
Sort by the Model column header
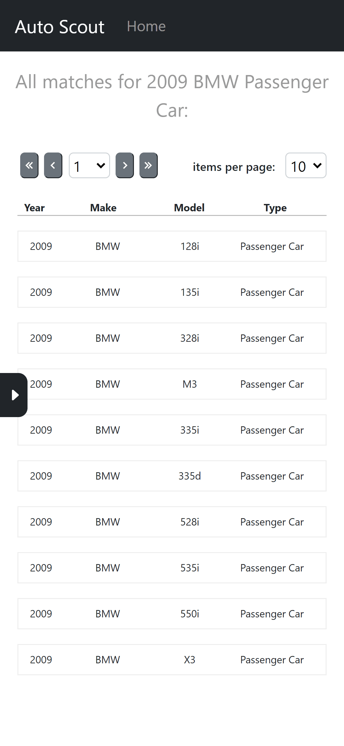(x=189, y=208)
